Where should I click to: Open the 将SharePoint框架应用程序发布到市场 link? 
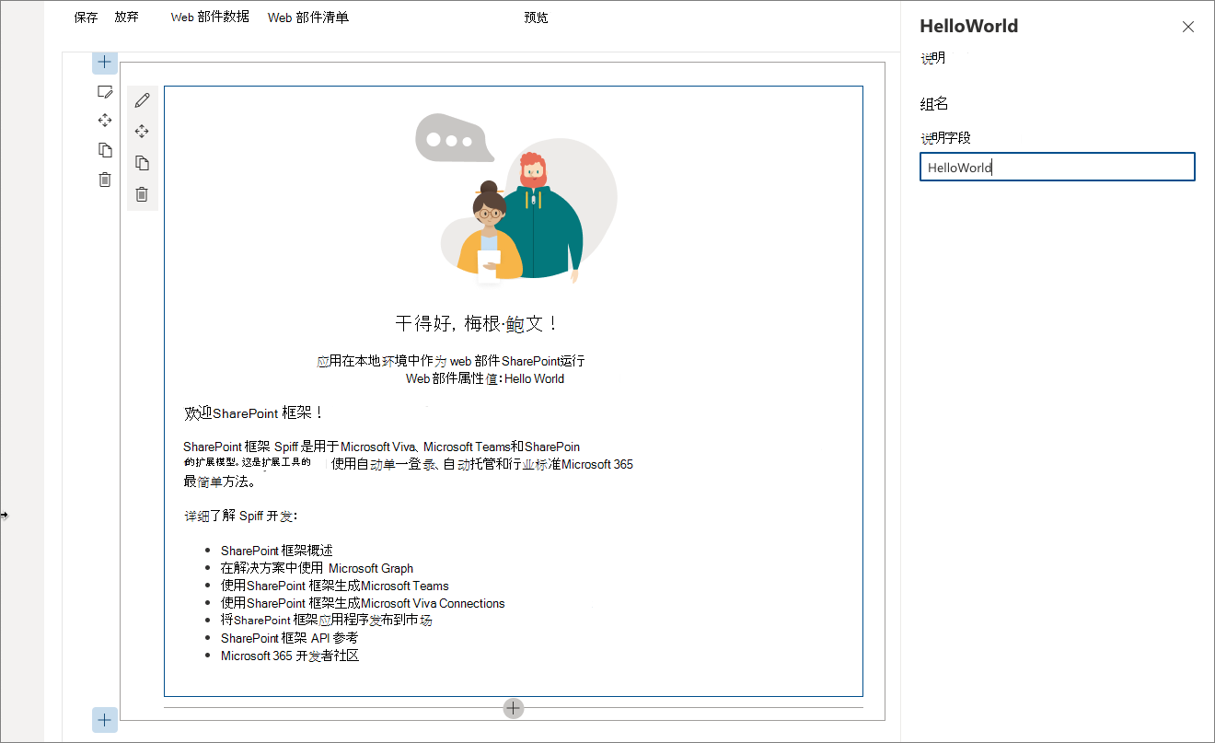point(326,621)
